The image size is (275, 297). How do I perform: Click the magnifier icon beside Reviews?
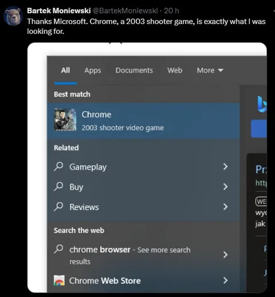(x=58, y=207)
